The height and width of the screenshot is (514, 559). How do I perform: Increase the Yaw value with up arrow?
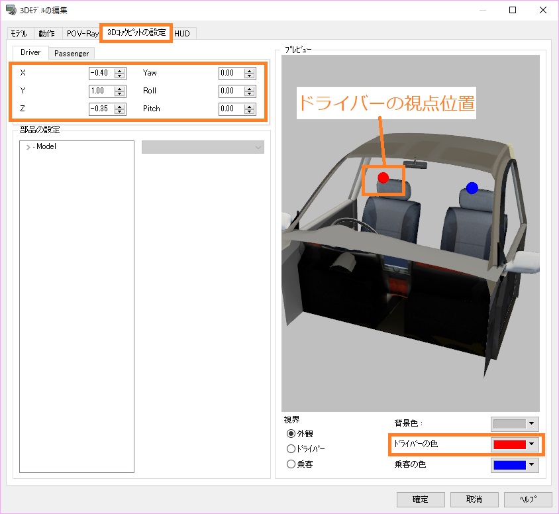coord(249,70)
